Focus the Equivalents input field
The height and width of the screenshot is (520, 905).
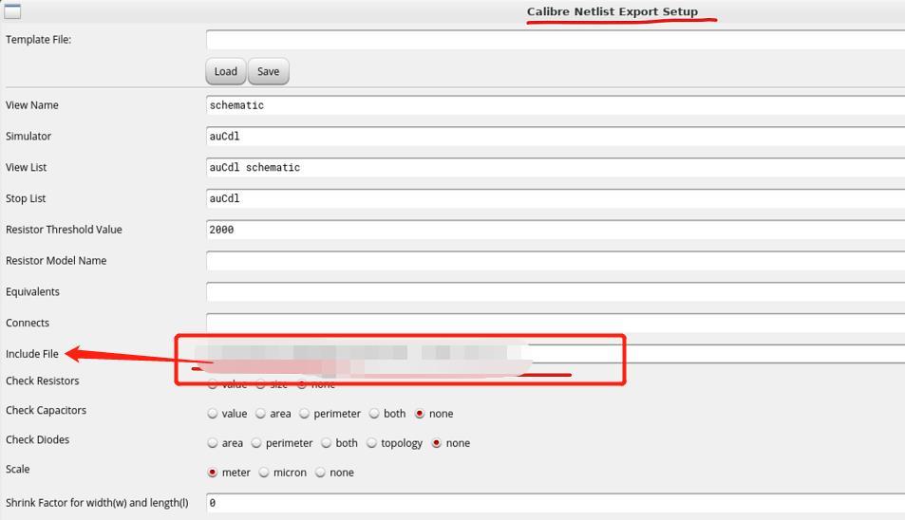tap(555, 292)
